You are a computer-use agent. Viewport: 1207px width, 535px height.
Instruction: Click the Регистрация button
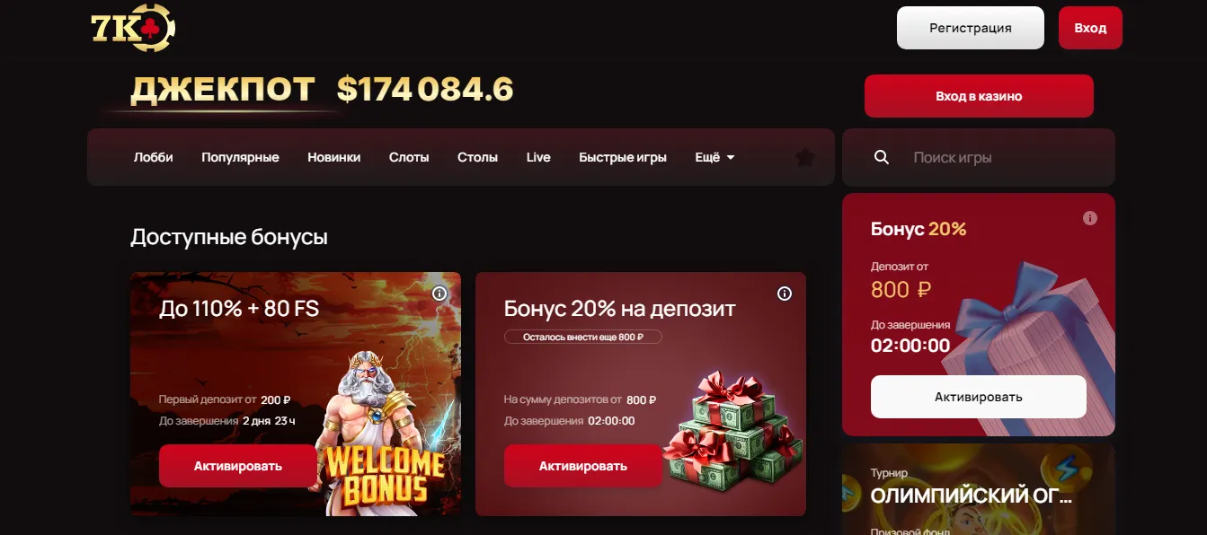971,28
